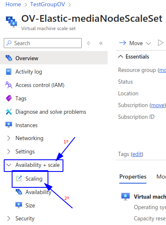Open the Scaling icon under Availability + scale
The width and height of the screenshot is (166, 225).
pyautogui.click(x=19, y=179)
